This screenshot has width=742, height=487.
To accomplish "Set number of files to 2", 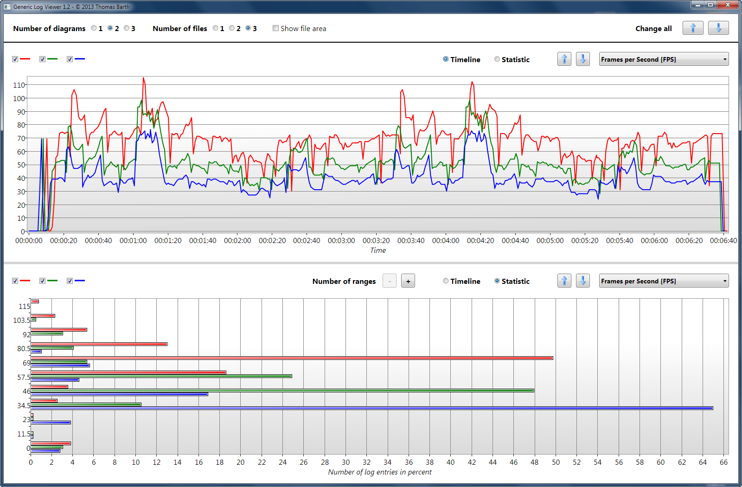I will (x=232, y=28).
